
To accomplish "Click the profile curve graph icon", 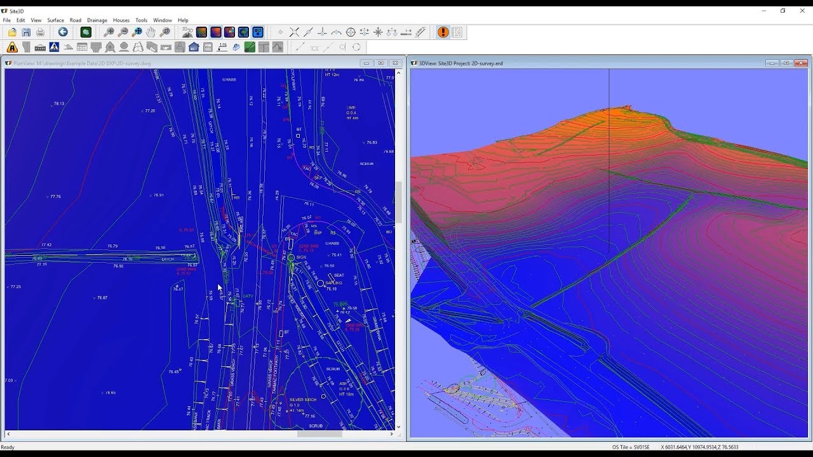I will click(278, 47).
